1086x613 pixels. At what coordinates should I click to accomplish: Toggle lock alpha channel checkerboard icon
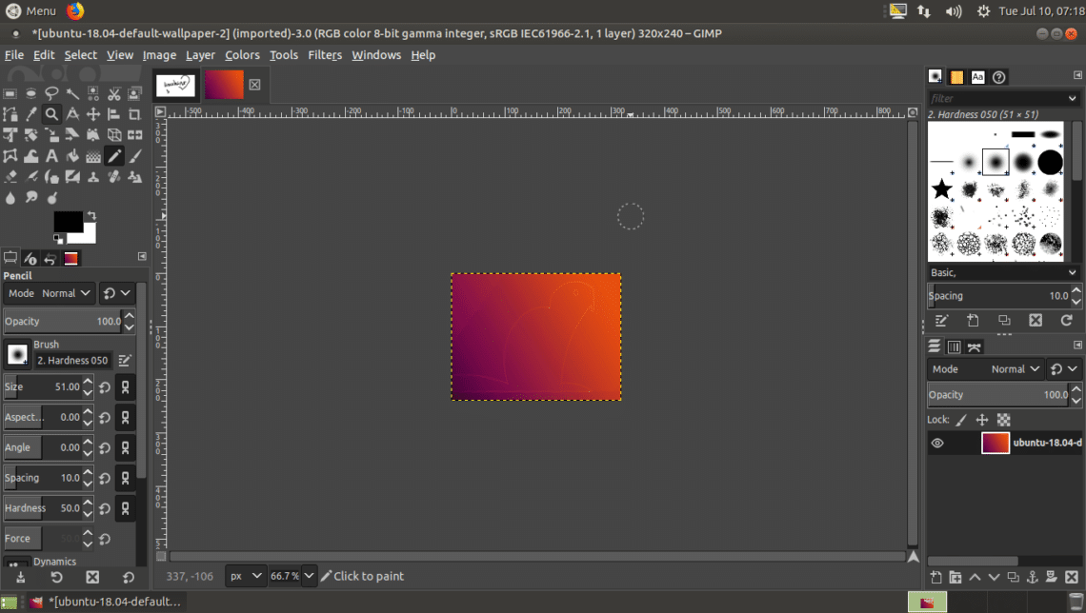click(1003, 420)
